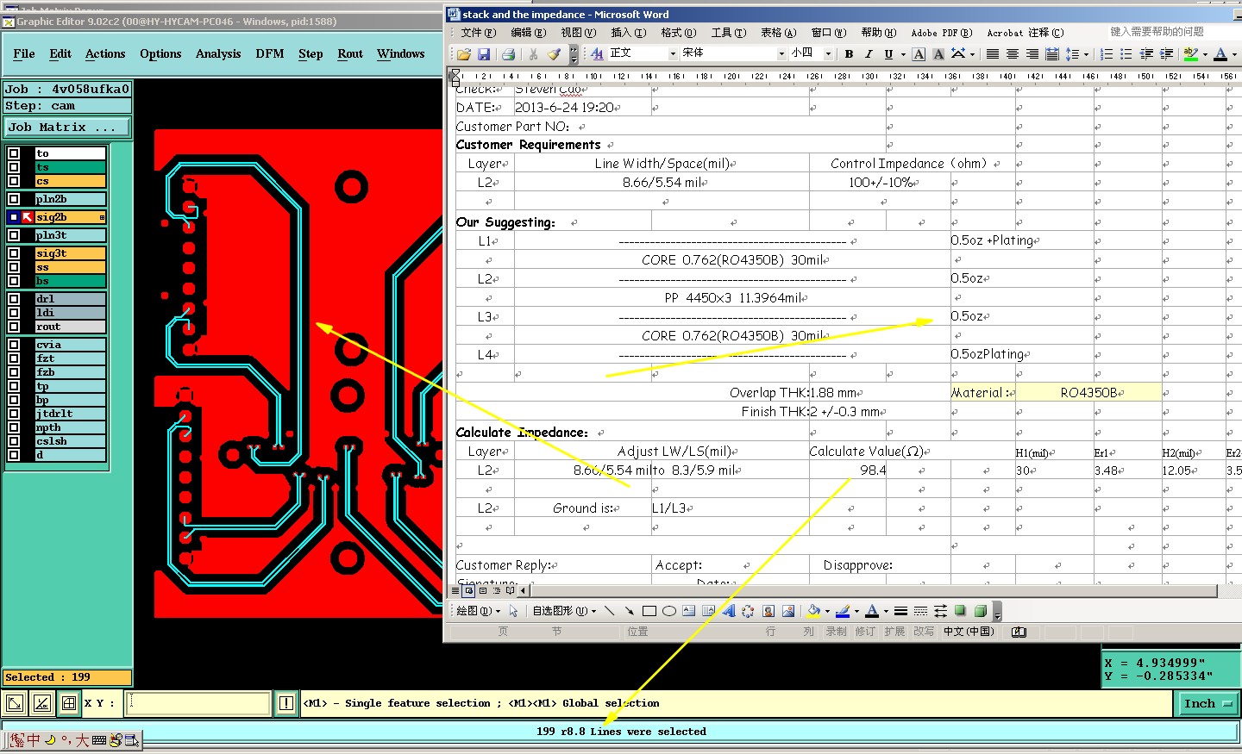The height and width of the screenshot is (754, 1242).
Task: Align text left in Word
Action: (993, 54)
